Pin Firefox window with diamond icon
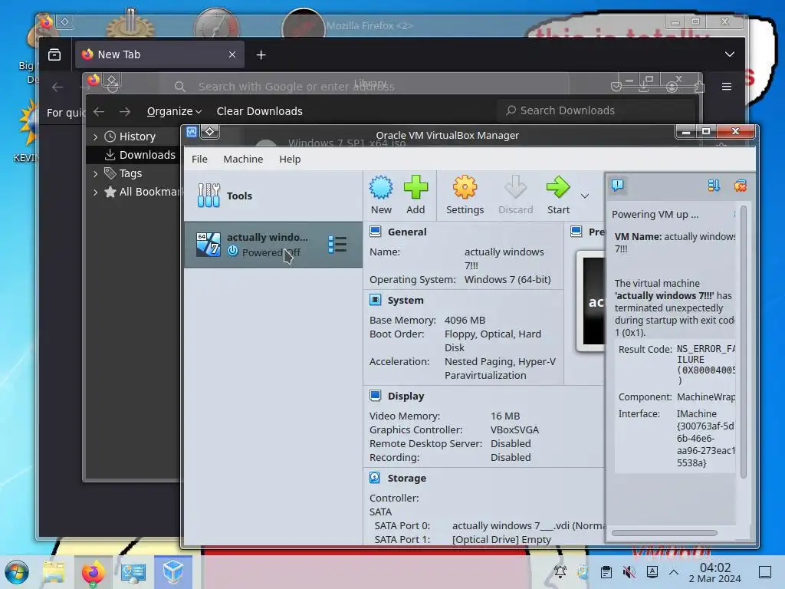 click(x=65, y=21)
